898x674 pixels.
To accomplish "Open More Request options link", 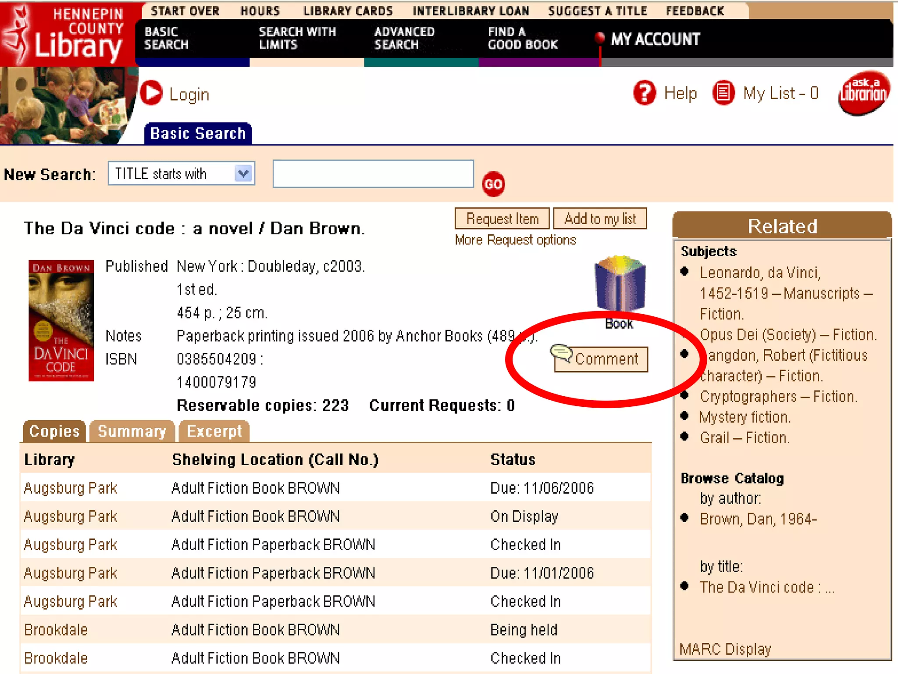I will click(x=515, y=240).
